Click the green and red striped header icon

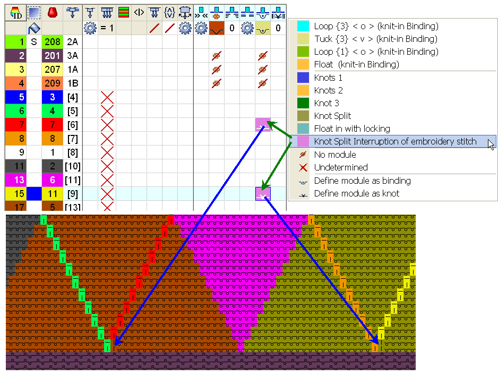pyautogui.click(x=123, y=13)
